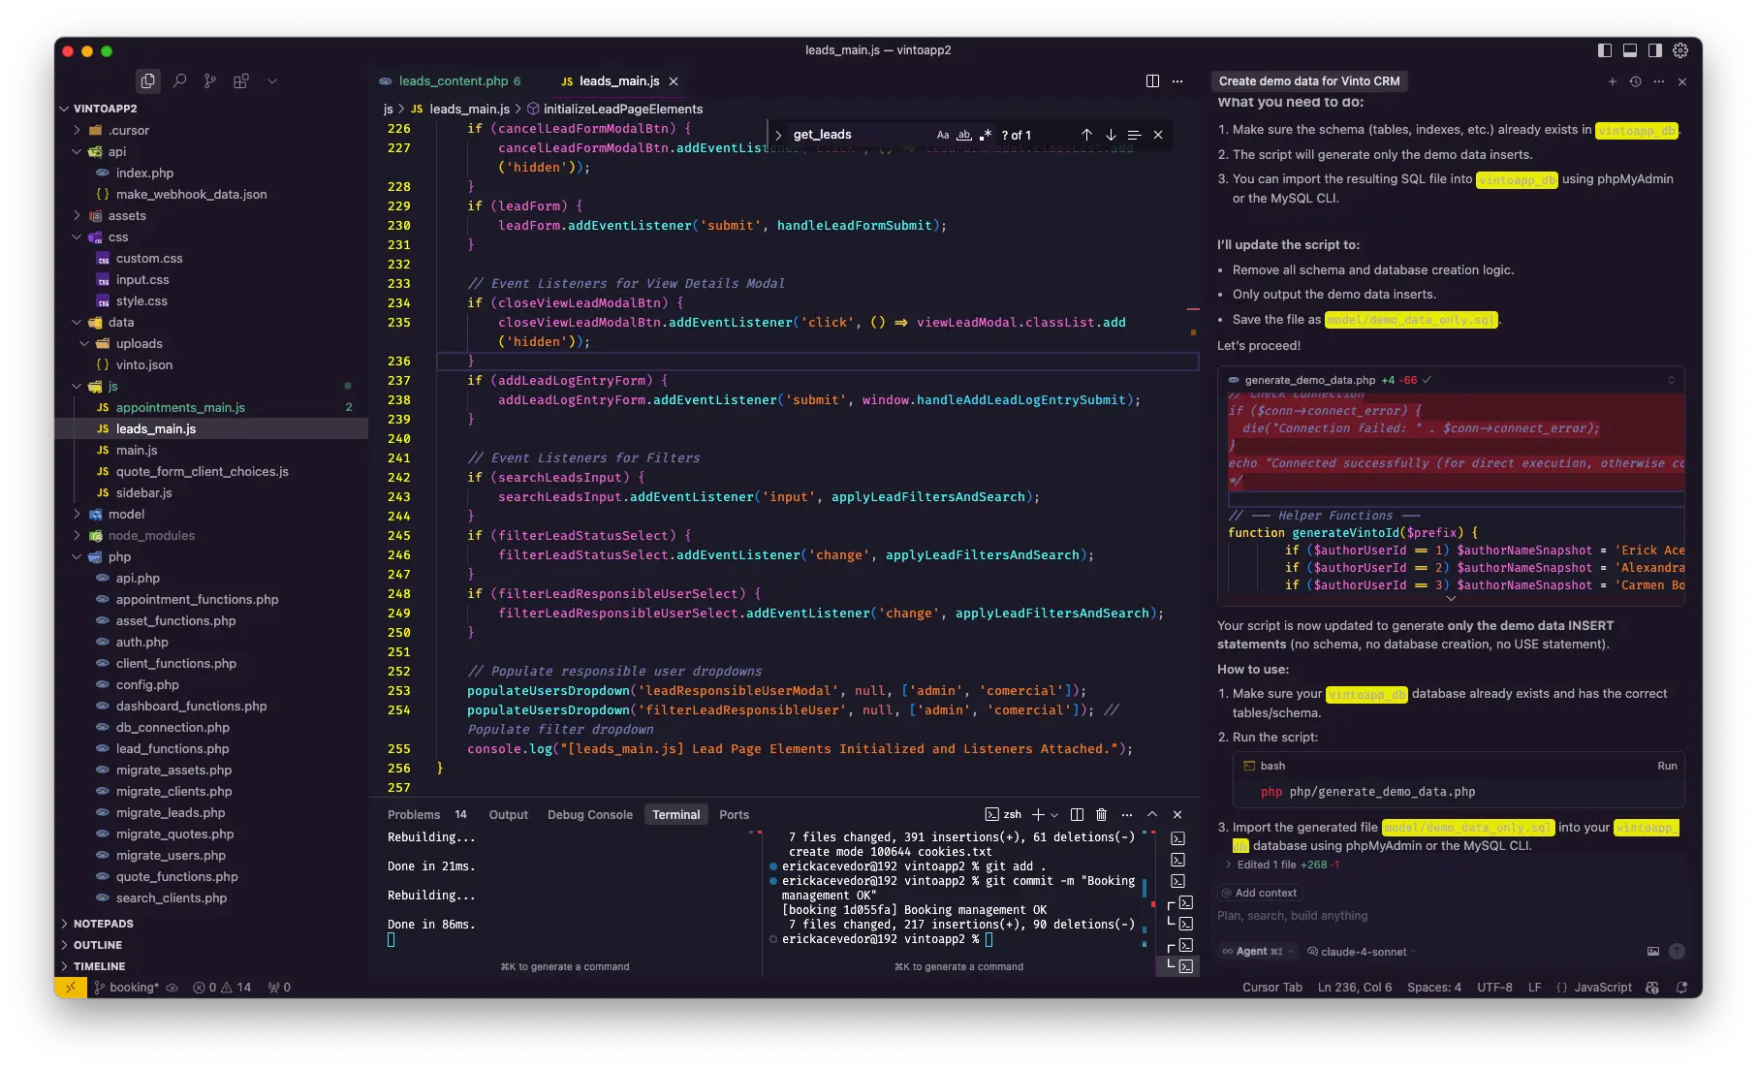1757x1070 pixels.
Task: Close the bottom panel
Action: tap(1177, 815)
